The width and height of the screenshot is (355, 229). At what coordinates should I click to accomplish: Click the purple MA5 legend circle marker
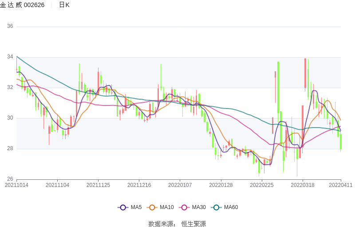(x=123, y=207)
